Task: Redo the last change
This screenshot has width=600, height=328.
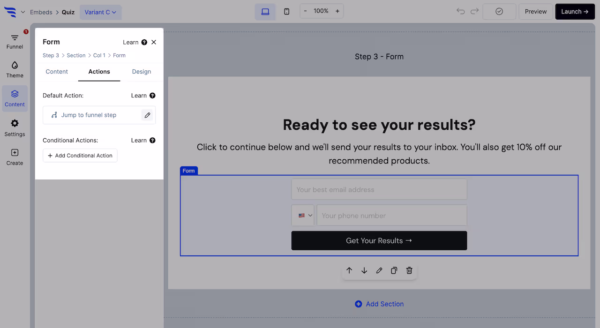Action: [475, 12]
